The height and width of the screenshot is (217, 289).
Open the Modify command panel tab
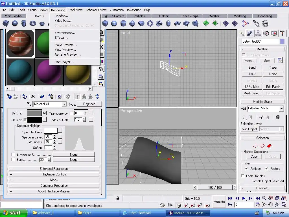click(250, 33)
